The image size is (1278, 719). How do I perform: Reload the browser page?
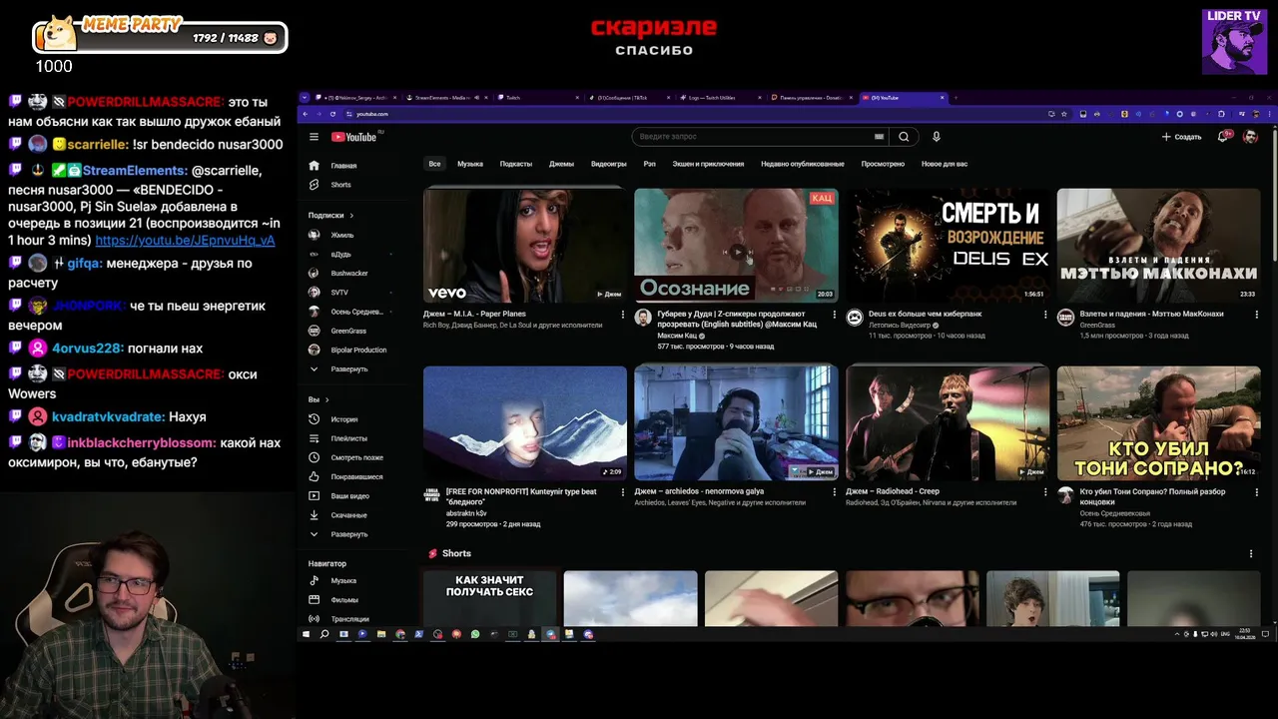pyautogui.click(x=332, y=114)
